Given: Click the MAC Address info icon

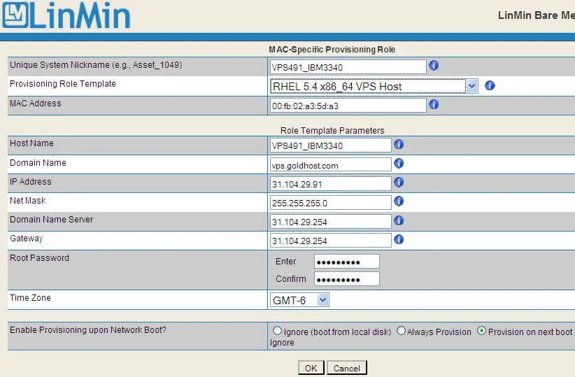Looking at the screenshot, I should click(x=434, y=105).
